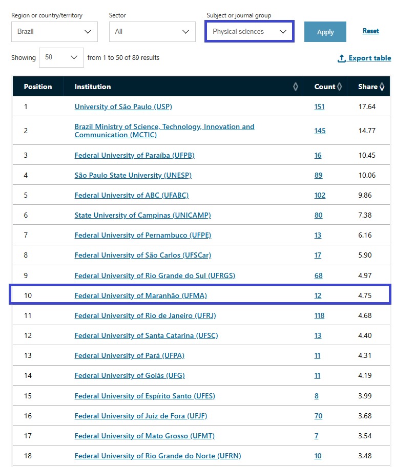Open University of São Paulo (USP) link
This screenshot has width=395, height=467.
[x=123, y=107]
